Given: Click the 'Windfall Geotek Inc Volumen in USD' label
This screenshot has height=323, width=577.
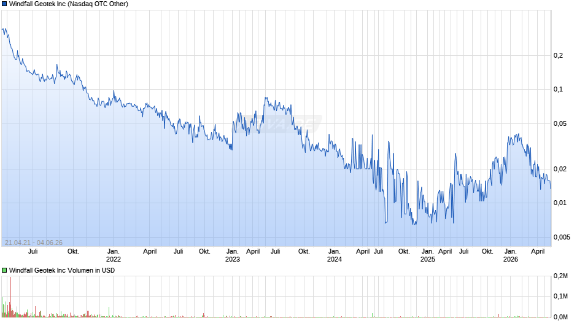Looking at the screenshot, I should (x=62, y=270).
